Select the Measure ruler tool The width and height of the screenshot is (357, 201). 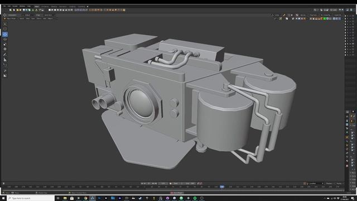[5, 60]
